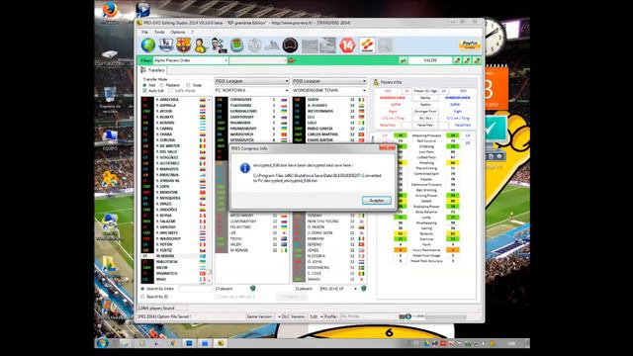
Task: Click the red 14 toolbar icon
Action: coord(347,45)
